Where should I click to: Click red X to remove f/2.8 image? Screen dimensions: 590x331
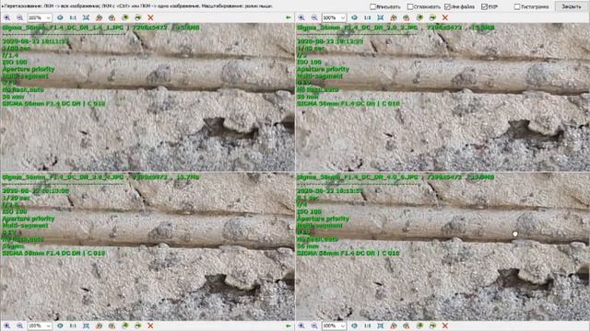150,325
